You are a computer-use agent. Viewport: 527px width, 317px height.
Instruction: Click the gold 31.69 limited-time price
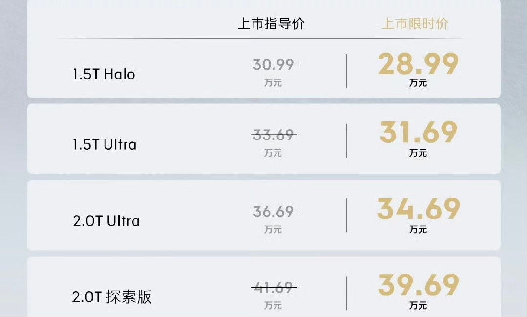pos(419,132)
